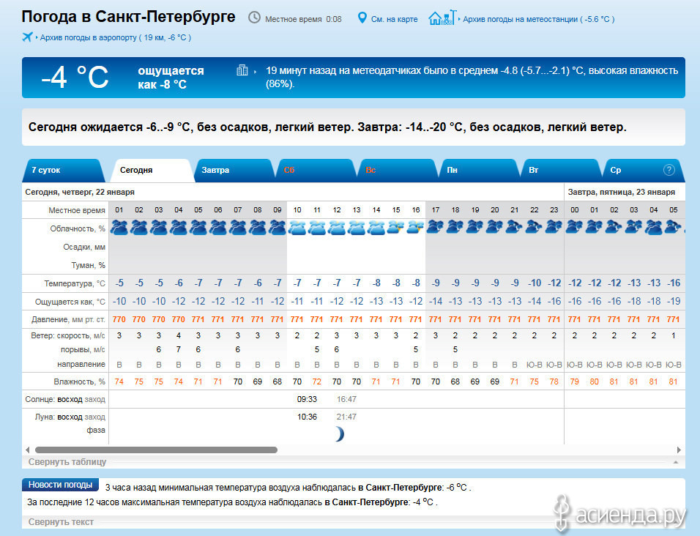Click the small up arrow right of Свернуть таблицу

click(x=674, y=463)
